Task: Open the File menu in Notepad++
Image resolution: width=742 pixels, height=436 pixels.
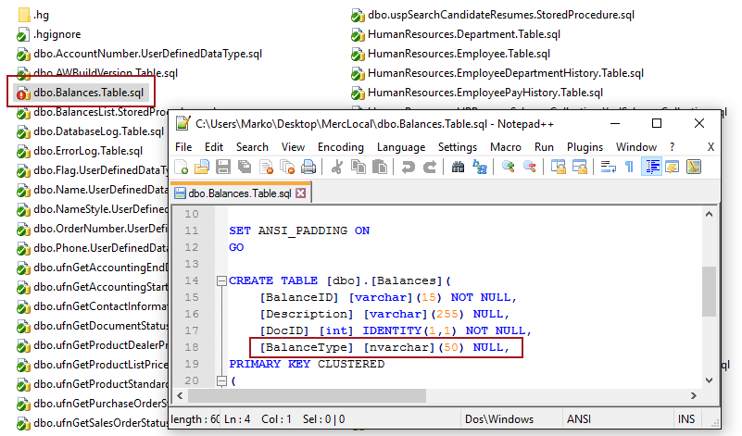Action: click(183, 147)
